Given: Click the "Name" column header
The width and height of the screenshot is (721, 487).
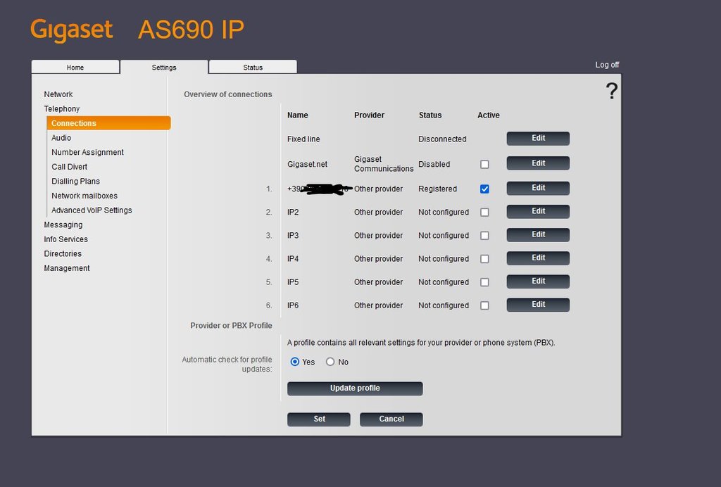Looking at the screenshot, I should [298, 115].
